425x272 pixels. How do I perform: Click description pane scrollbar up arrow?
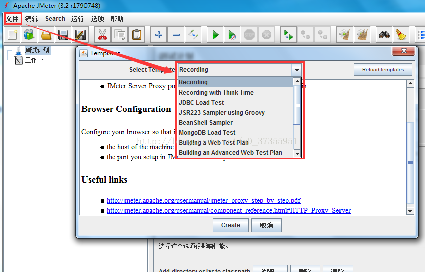(x=410, y=84)
